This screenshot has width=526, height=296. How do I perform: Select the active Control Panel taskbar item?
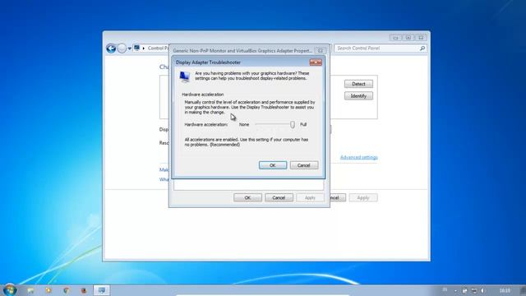point(101,290)
